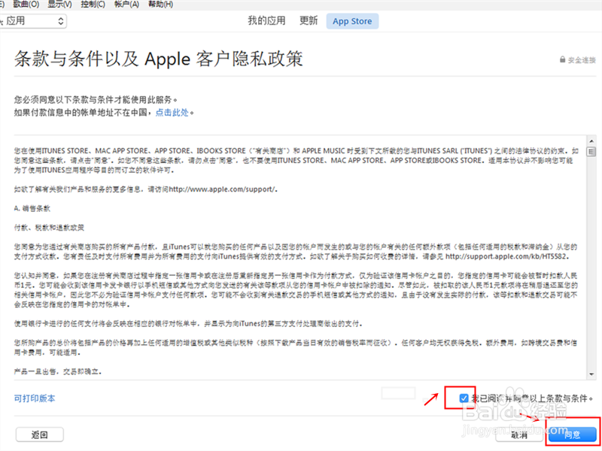Click the 您必须同意以下条款与条件 notice text
The image size is (602, 451).
coord(96,100)
